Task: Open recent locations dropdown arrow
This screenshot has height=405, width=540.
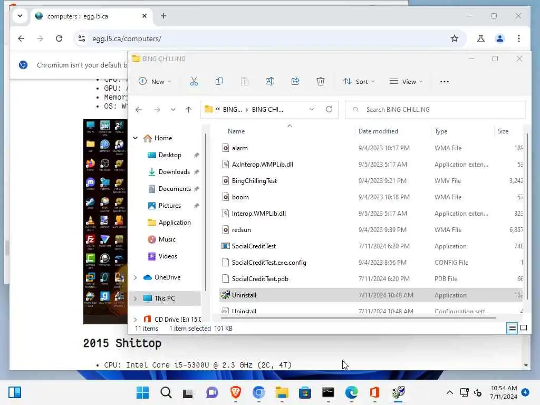Action: coord(173,110)
